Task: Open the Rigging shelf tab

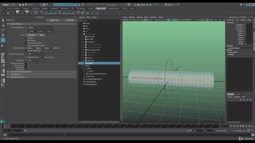Action: (45, 8)
